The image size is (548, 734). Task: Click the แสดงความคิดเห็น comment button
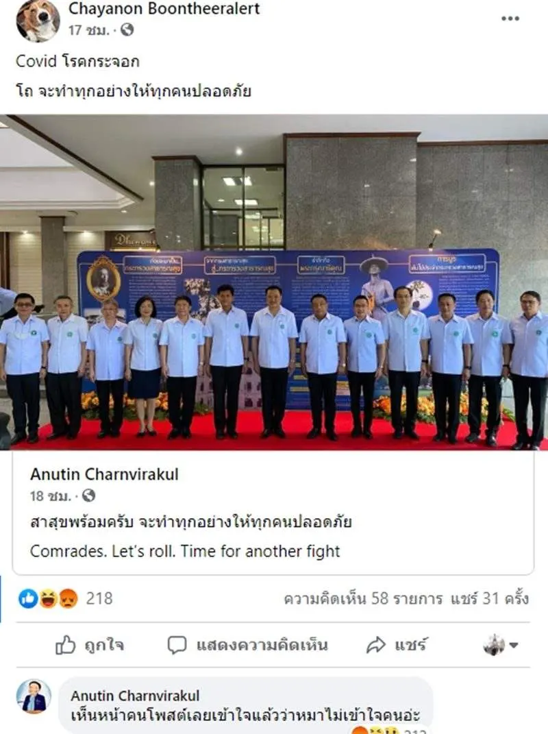coord(247,645)
